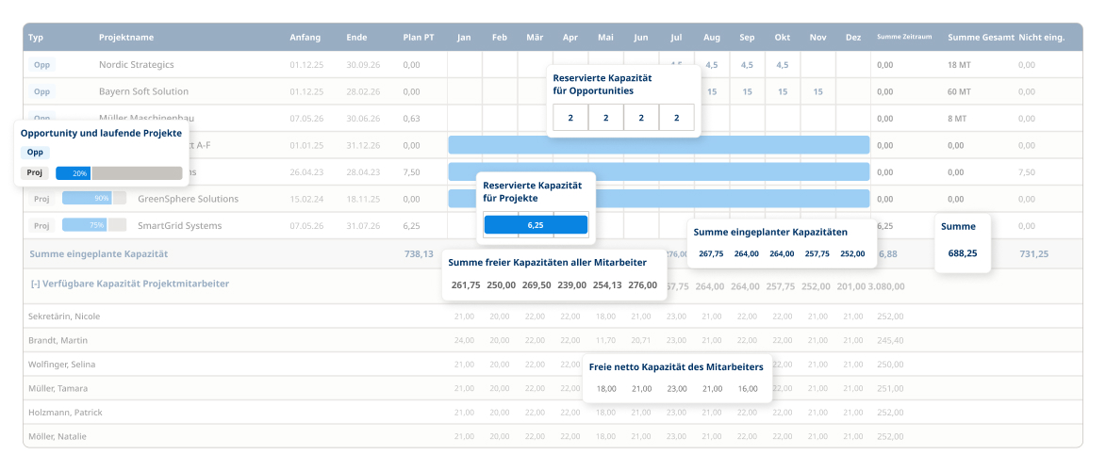The height and width of the screenshot is (471, 1106).
Task: Click end date 31.07.26 of SmartGrid Systems
Action: click(363, 226)
